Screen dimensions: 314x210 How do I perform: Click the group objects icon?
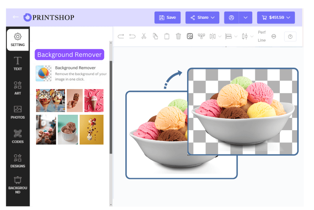coord(201,36)
